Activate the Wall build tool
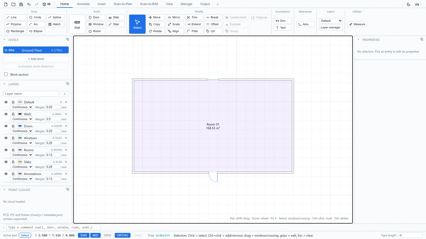This screenshot has height=239, width=426. [x=77, y=24]
